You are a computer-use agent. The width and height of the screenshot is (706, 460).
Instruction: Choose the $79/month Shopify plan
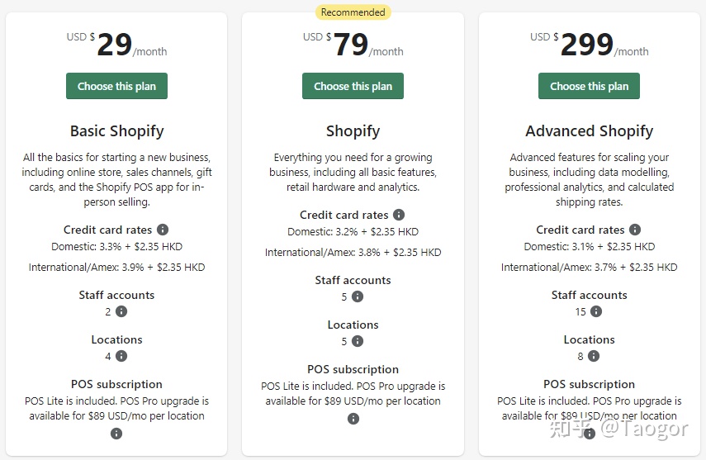pos(353,86)
